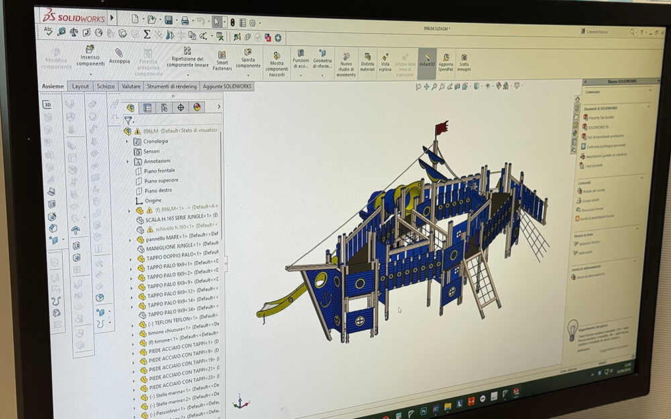This screenshot has height=419, width=671.
Task: Click the Sposta componente icon
Action: 248,52
